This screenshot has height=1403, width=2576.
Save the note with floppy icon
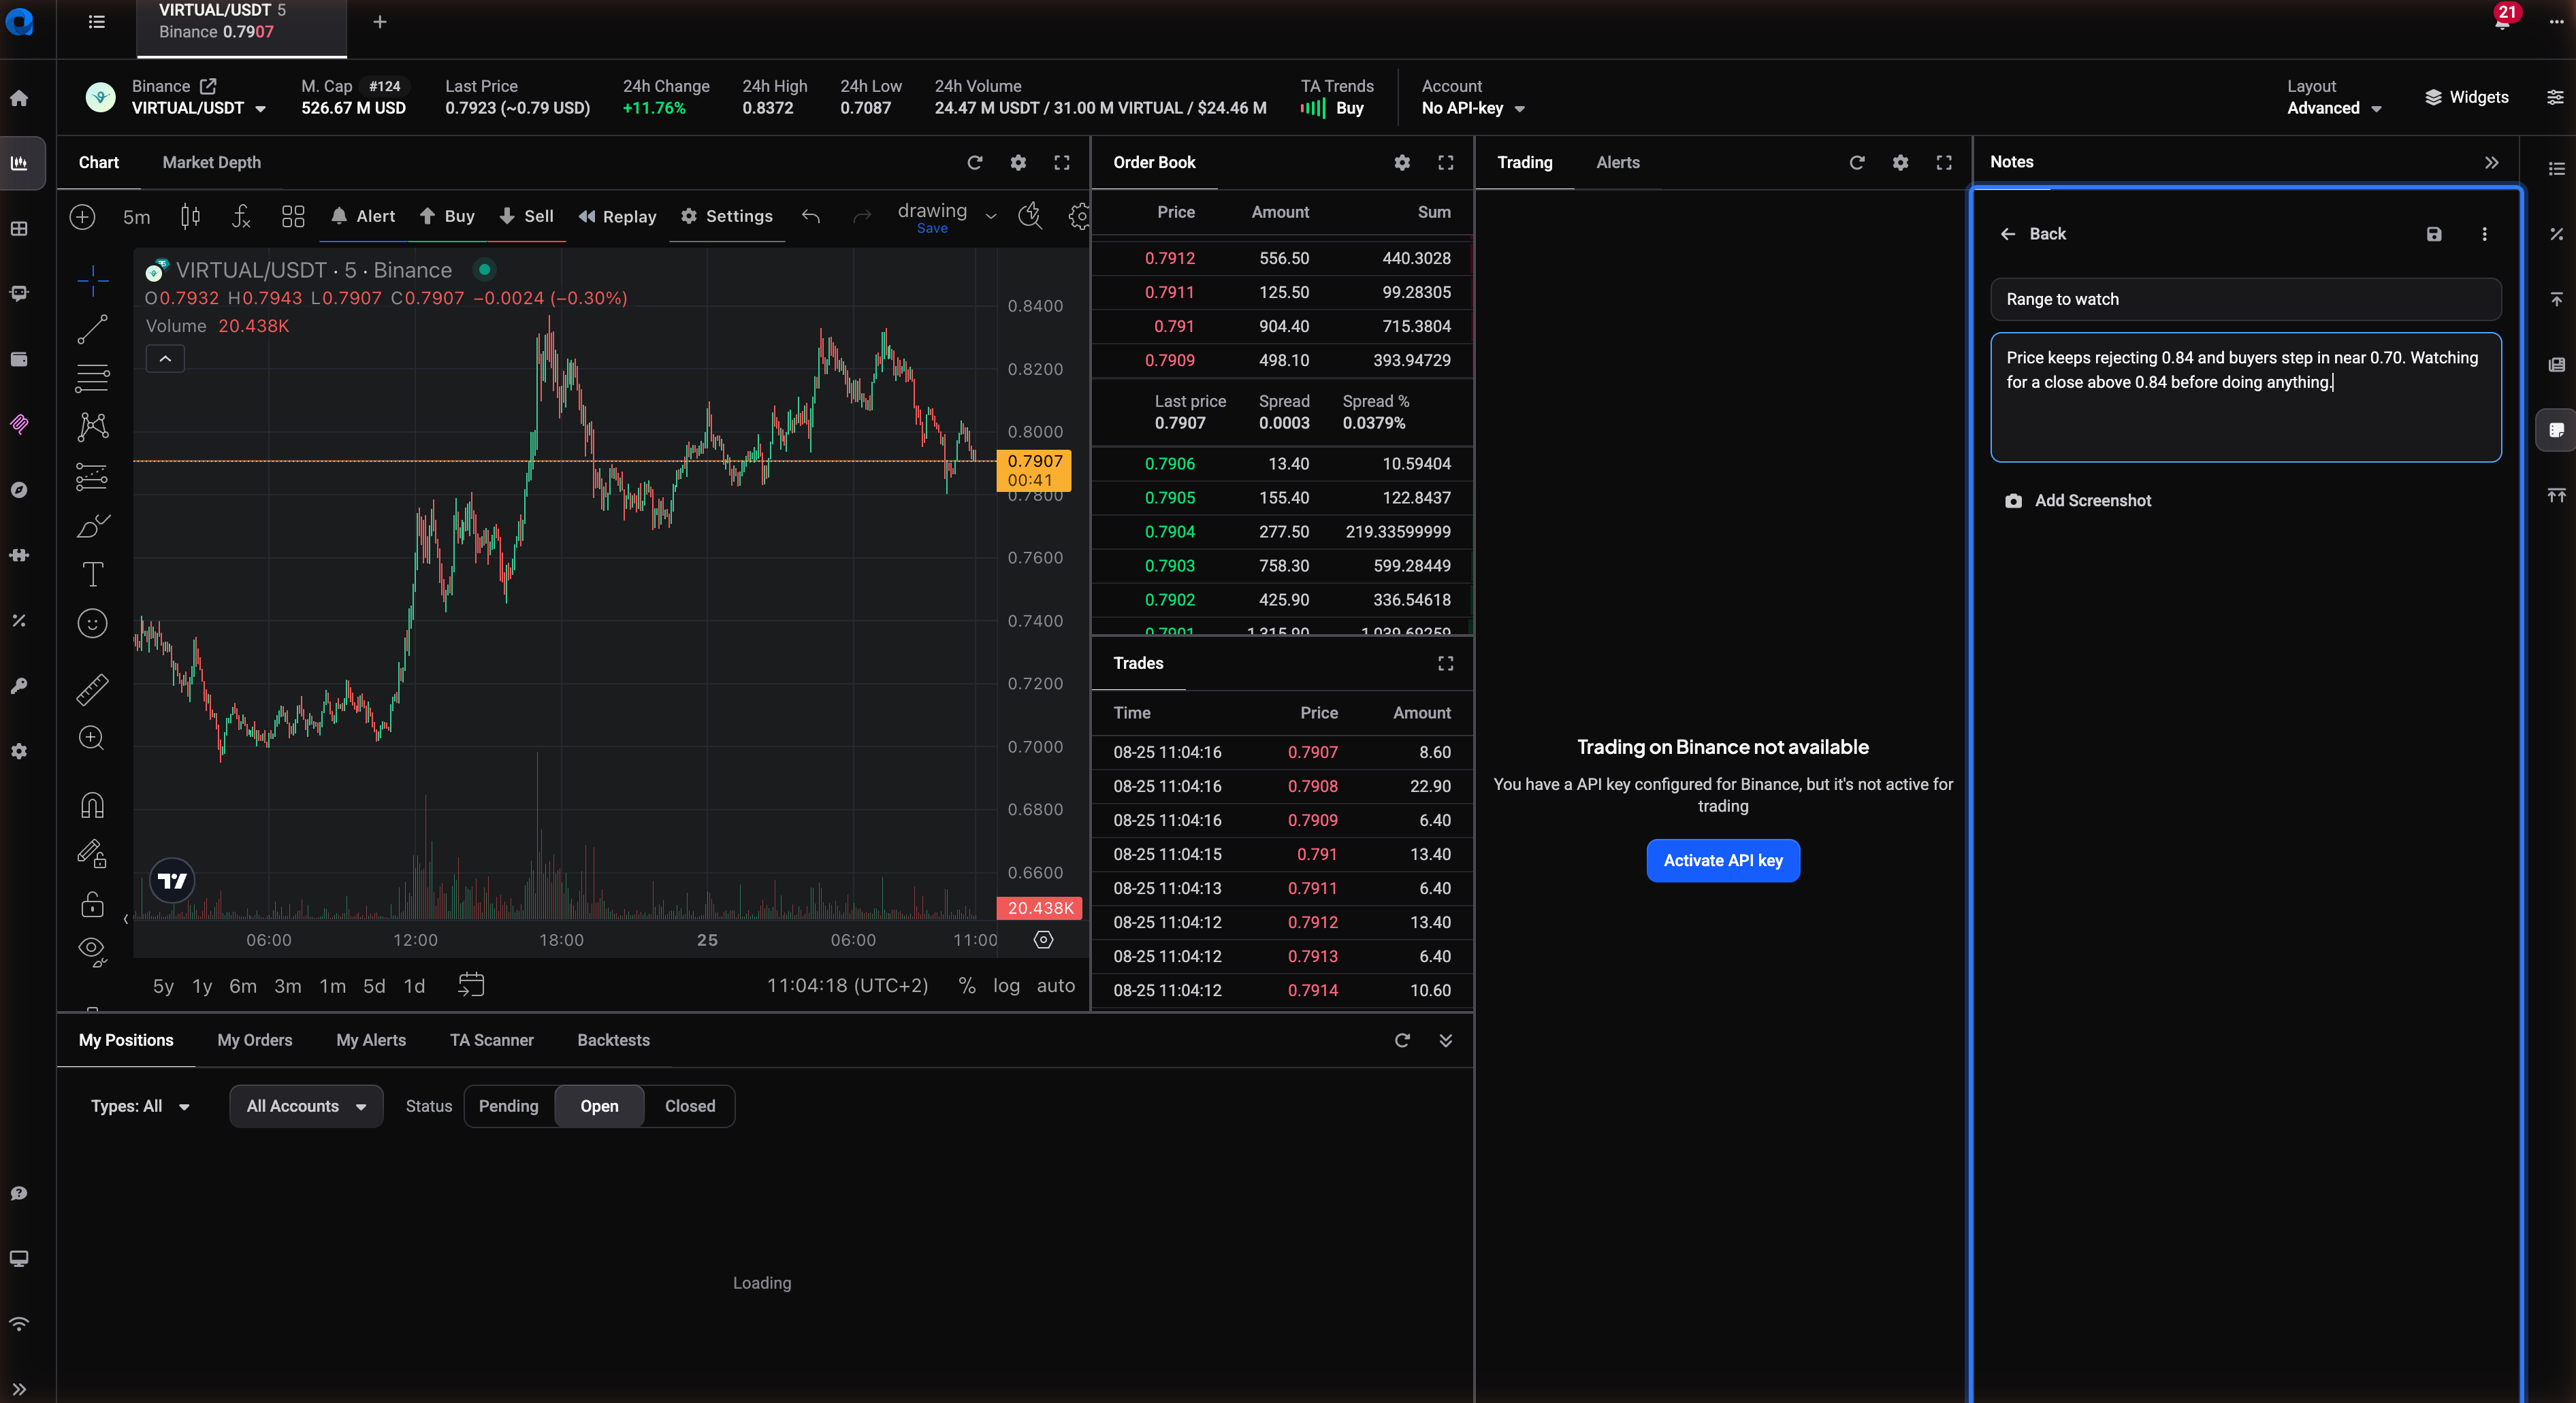click(x=2434, y=234)
